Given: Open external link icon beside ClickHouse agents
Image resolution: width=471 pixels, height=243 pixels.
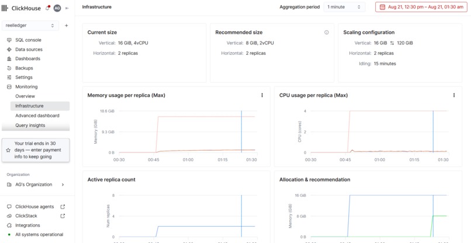Looking at the screenshot, I should pyautogui.click(x=63, y=207).
